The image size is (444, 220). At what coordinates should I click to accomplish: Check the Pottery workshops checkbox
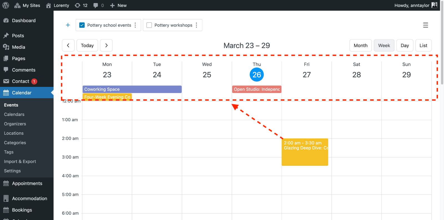[149, 25]
